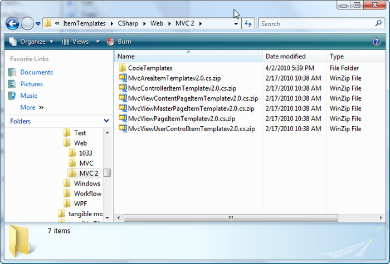
Task: Sort by the Date modified column header
Action: 294,56
